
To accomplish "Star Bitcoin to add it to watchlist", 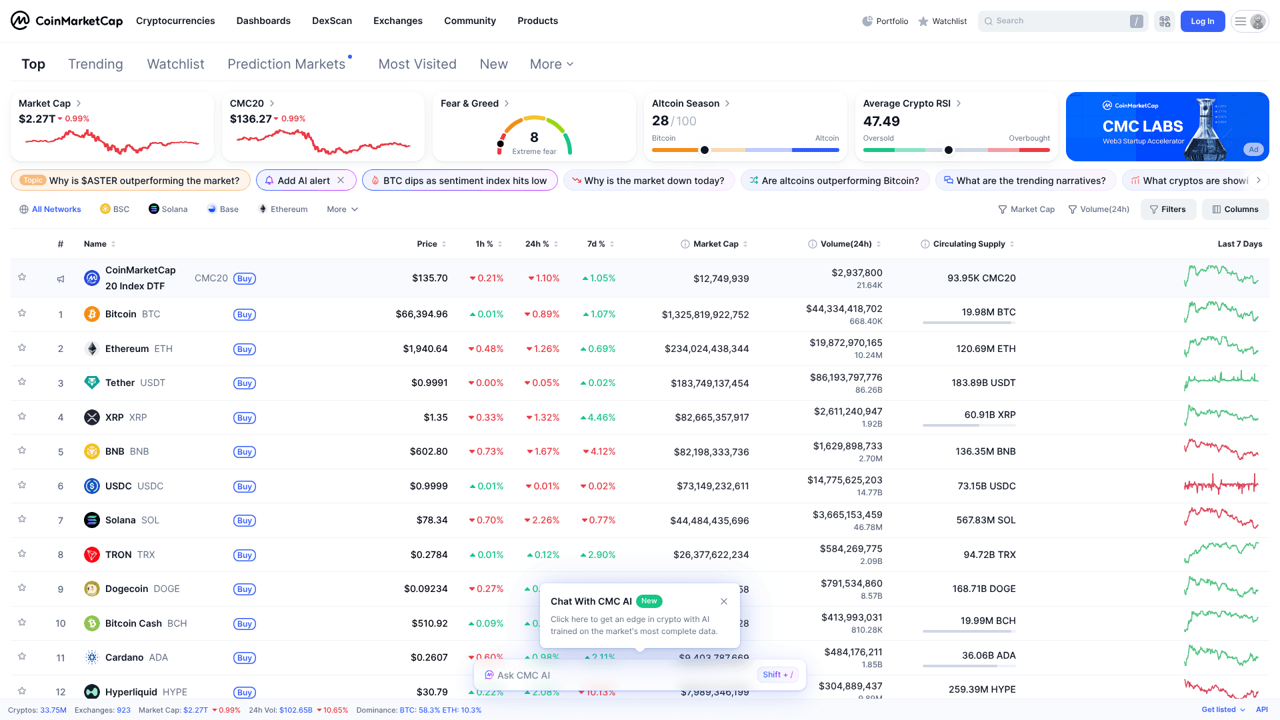I will coord(22,314).
